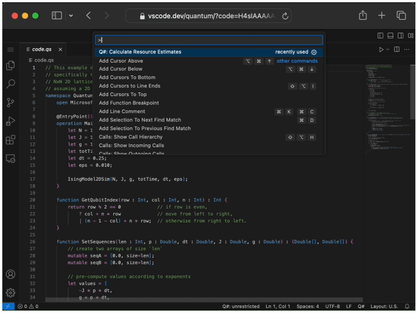Toggle the Safari sidebar

click(x=56, y=15)
